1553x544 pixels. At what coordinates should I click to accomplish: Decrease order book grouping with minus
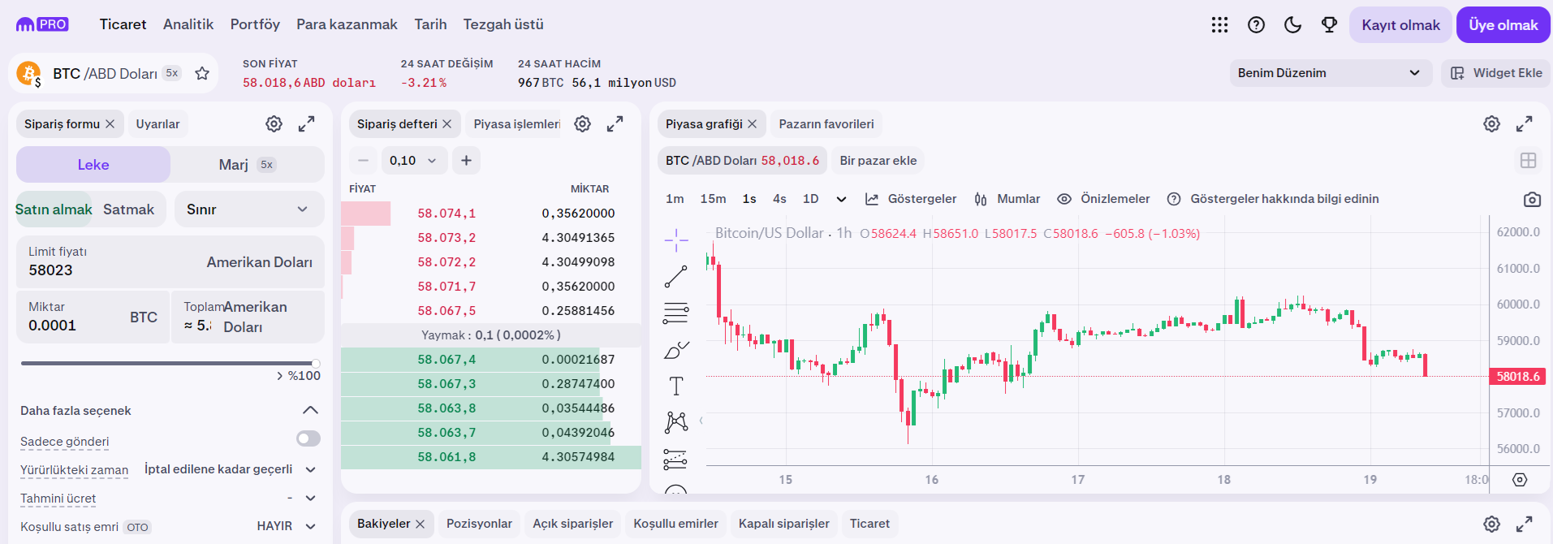(x=364, y=161)
